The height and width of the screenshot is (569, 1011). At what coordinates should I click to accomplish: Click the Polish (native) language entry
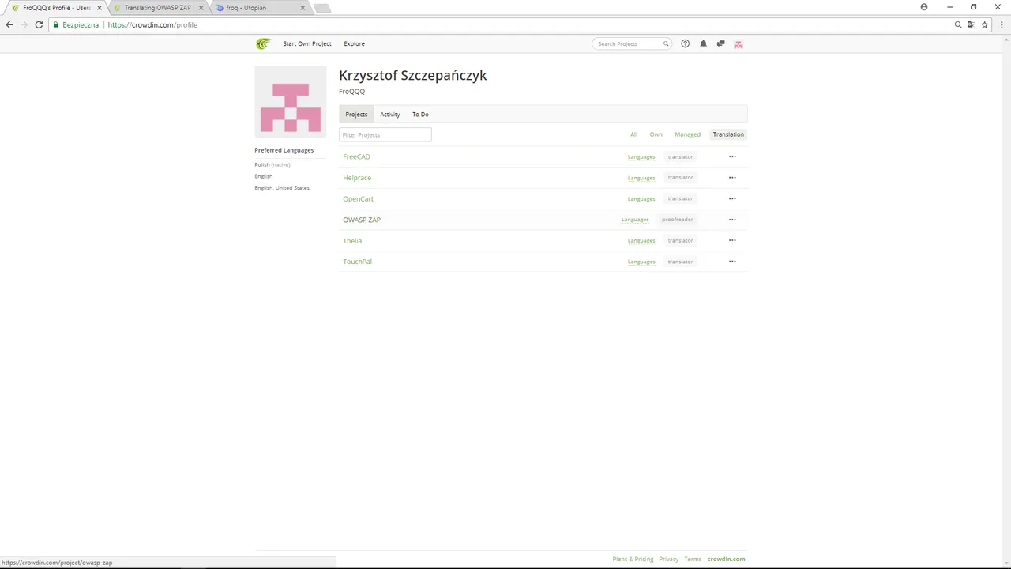pos(272,164)
